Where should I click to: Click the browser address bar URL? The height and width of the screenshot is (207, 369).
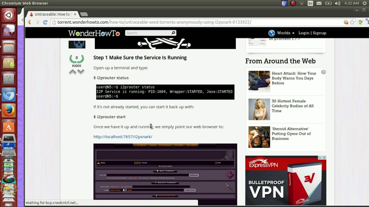coord(154,22)
